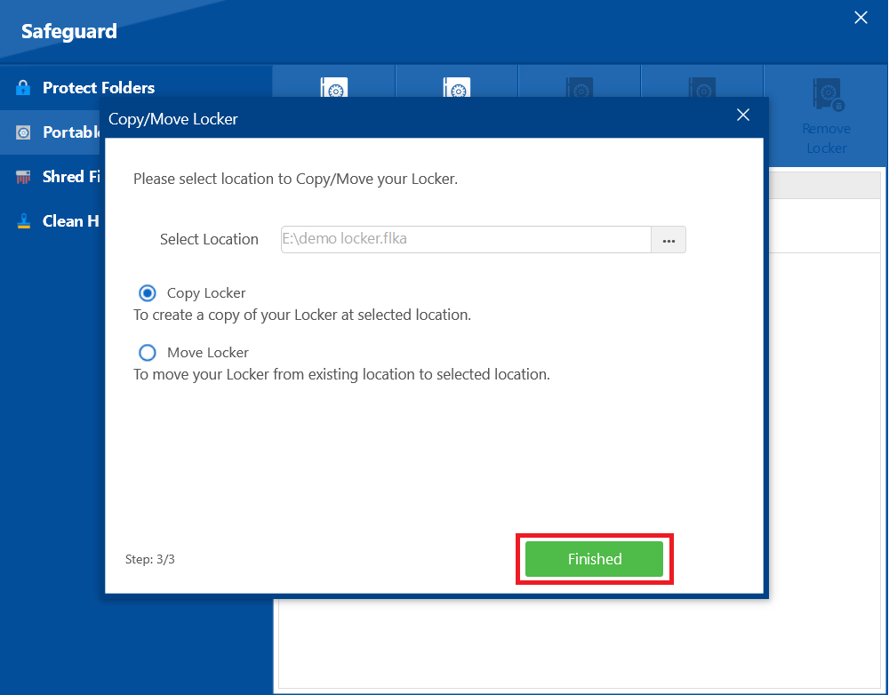Screen dimensions: 889x695
Task: Click 'Please select location to Copy/Move your Locker.' text
Action: [295, 180]
